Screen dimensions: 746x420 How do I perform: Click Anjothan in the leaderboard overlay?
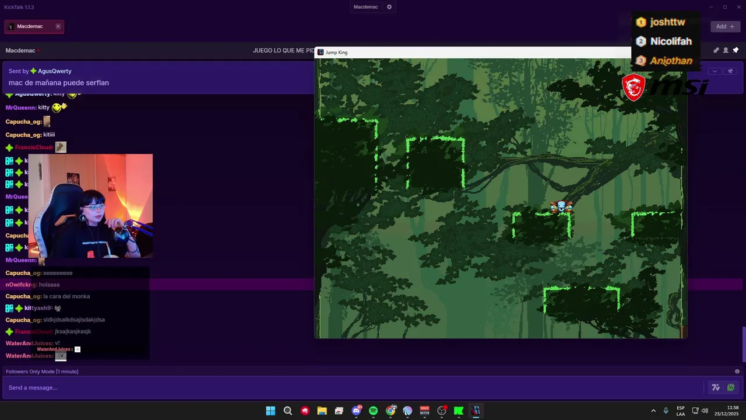point(671,61)
